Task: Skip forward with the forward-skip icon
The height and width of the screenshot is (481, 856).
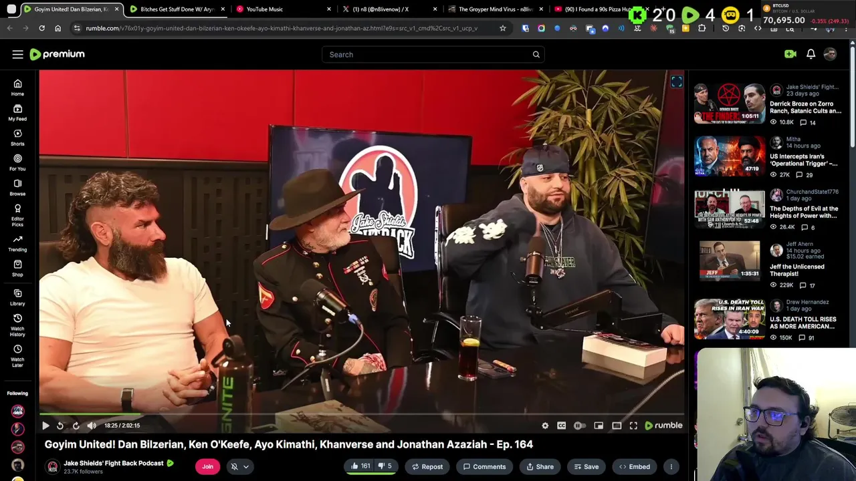Action: [x=76, y=426]
